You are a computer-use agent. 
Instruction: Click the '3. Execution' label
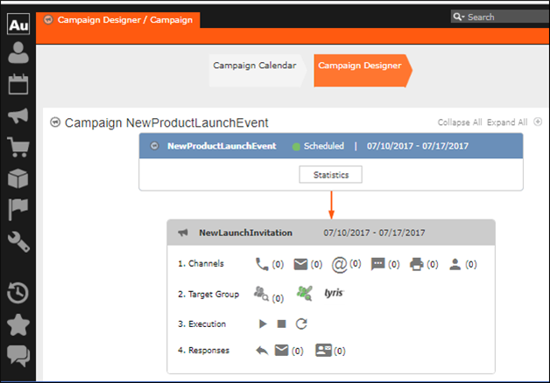201,324
